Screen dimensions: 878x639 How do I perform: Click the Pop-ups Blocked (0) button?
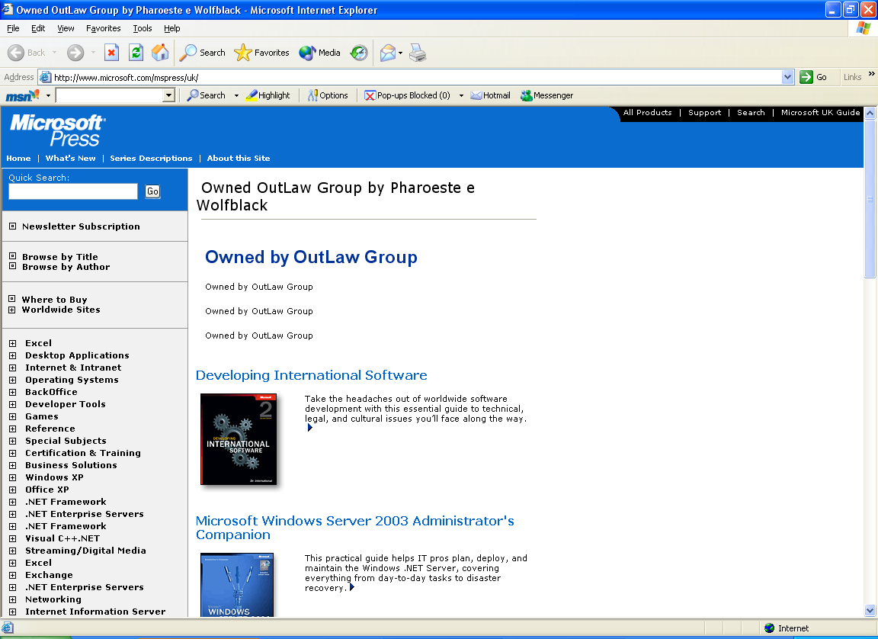tap(407, 95)
